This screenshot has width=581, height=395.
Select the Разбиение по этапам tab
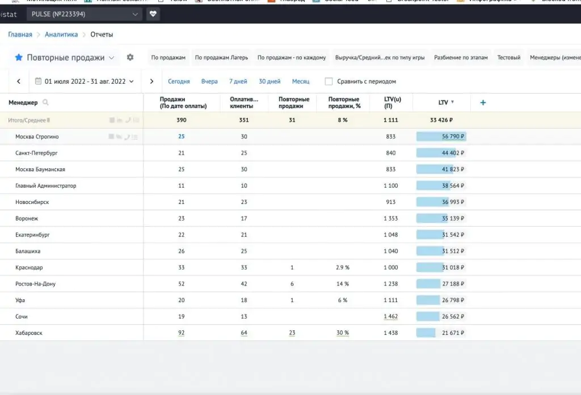point(461,57)
